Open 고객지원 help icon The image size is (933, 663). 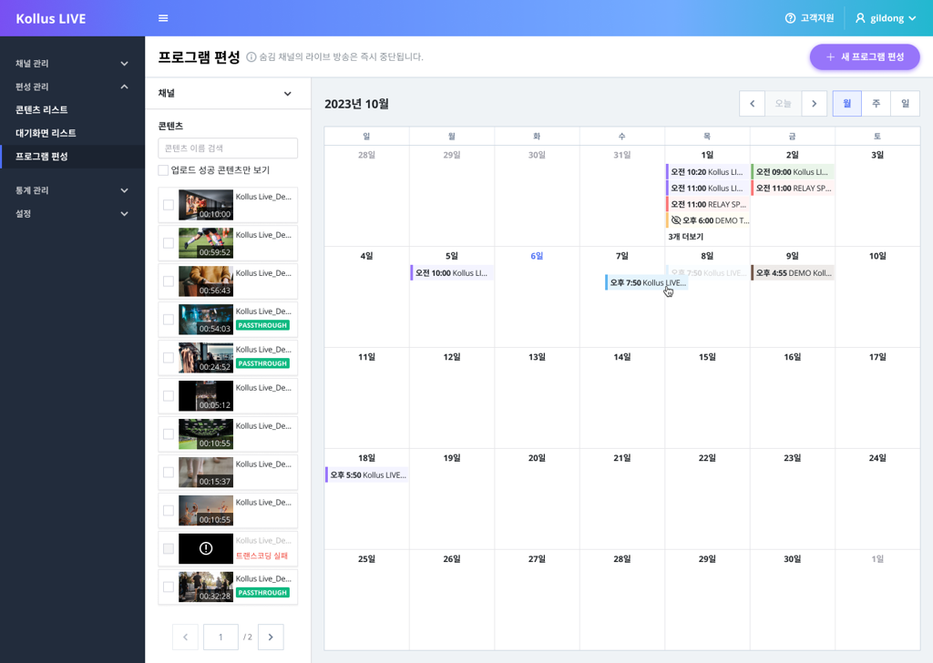[x=790, y=18]
